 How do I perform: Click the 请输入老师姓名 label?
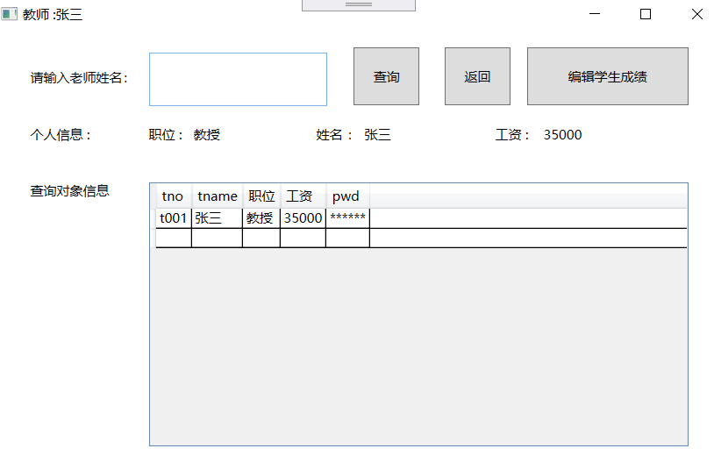pyautogui.click(x=79, y=78)
